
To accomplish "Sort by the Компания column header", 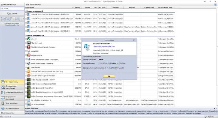I will (115, 8).
